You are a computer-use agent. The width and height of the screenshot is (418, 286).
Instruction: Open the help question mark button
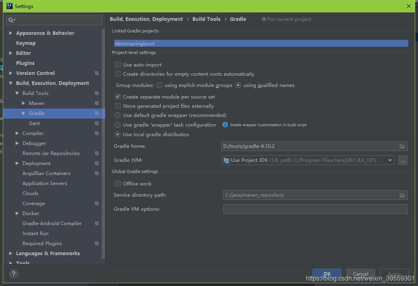(14, 274)
